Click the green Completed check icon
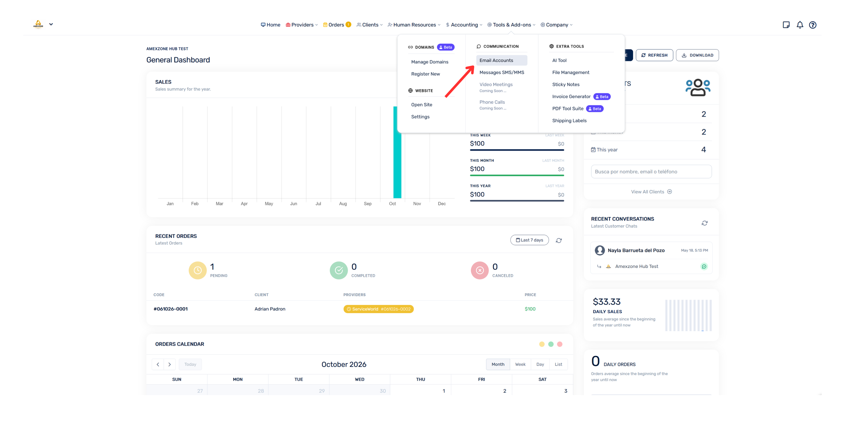Viewport: 845px width, 423px height. (x=339, y=270)
